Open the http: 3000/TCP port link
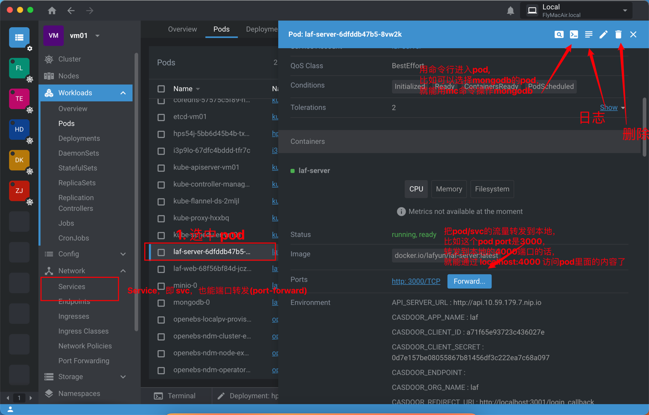The height and width of the screenshot is (415, 649). pyautogui.click(x=416, y=281)
